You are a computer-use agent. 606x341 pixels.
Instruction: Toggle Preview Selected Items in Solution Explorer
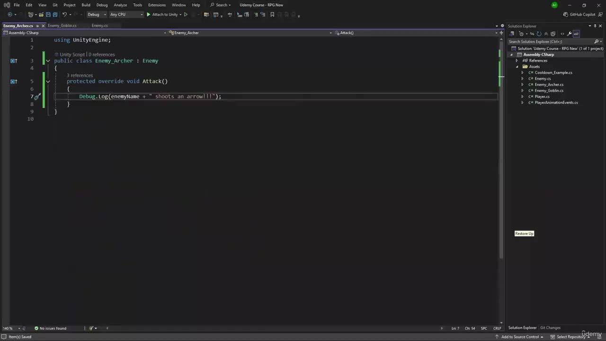click(x=576, y=34)
